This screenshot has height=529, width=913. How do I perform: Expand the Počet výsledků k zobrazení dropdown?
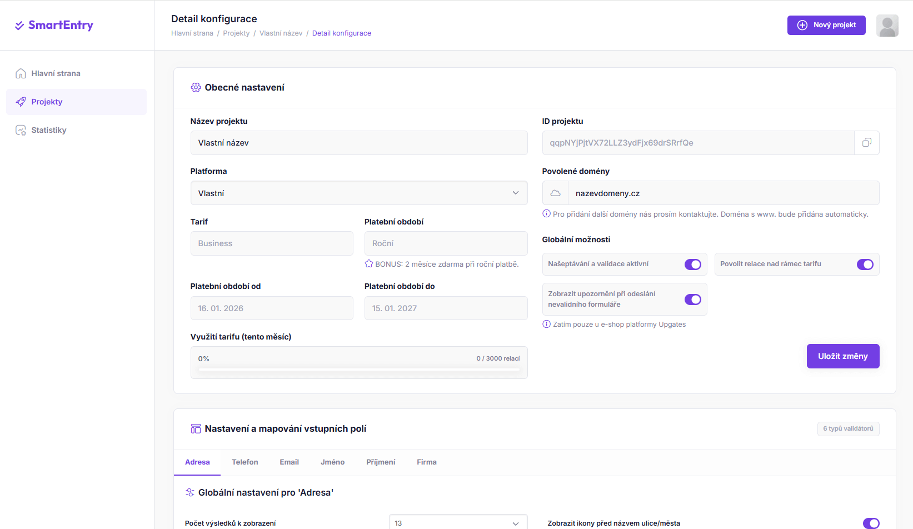(x=458, y=523)
